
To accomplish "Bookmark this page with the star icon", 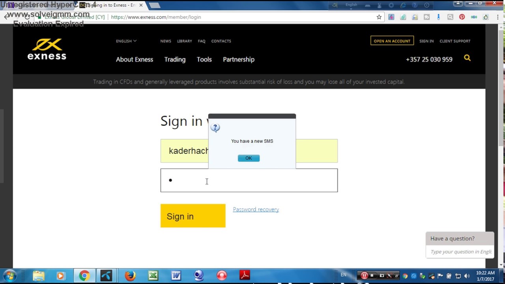I will (x=379, y=17).
